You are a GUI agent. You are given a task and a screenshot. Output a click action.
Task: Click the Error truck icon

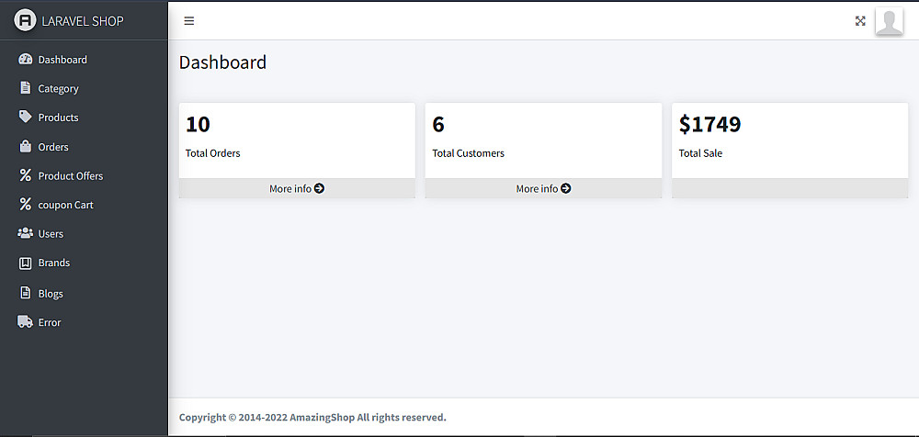(26, 322)
